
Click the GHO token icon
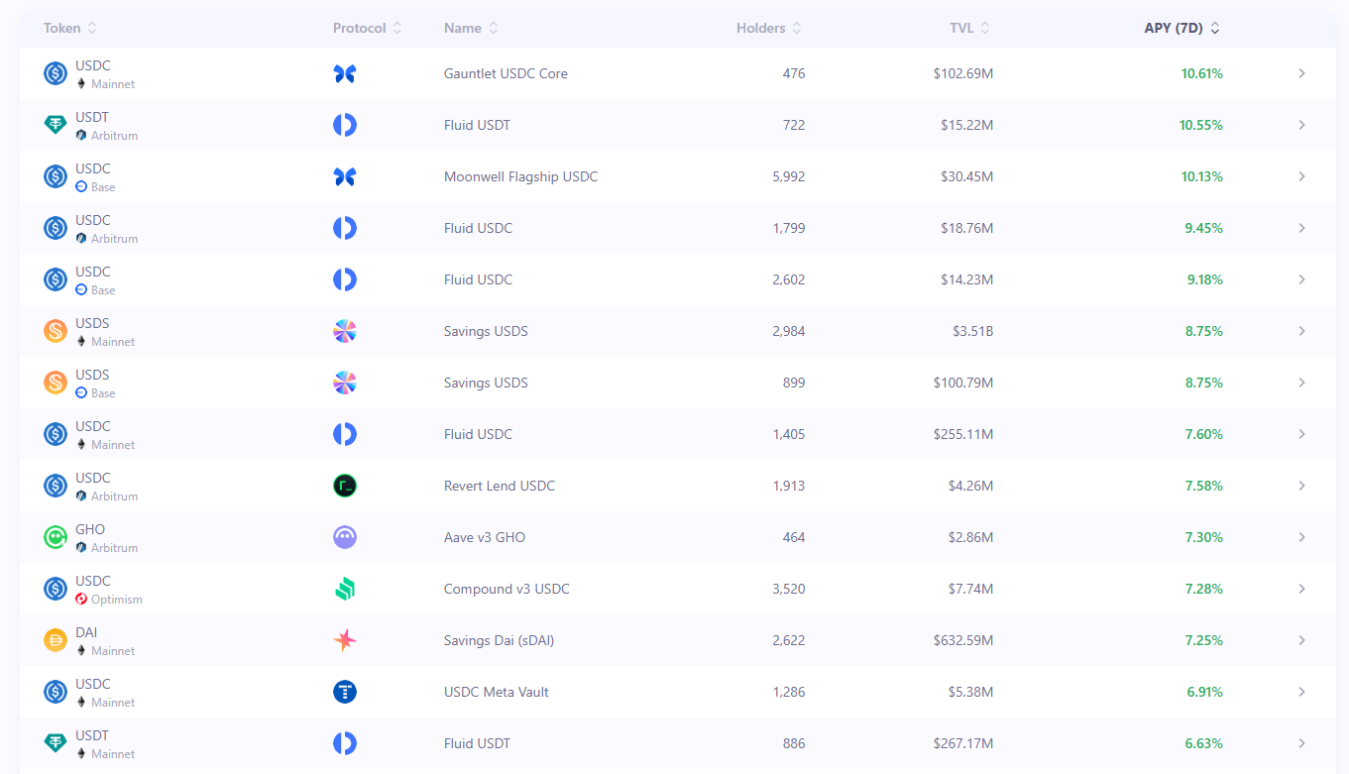tap(56, 537)
